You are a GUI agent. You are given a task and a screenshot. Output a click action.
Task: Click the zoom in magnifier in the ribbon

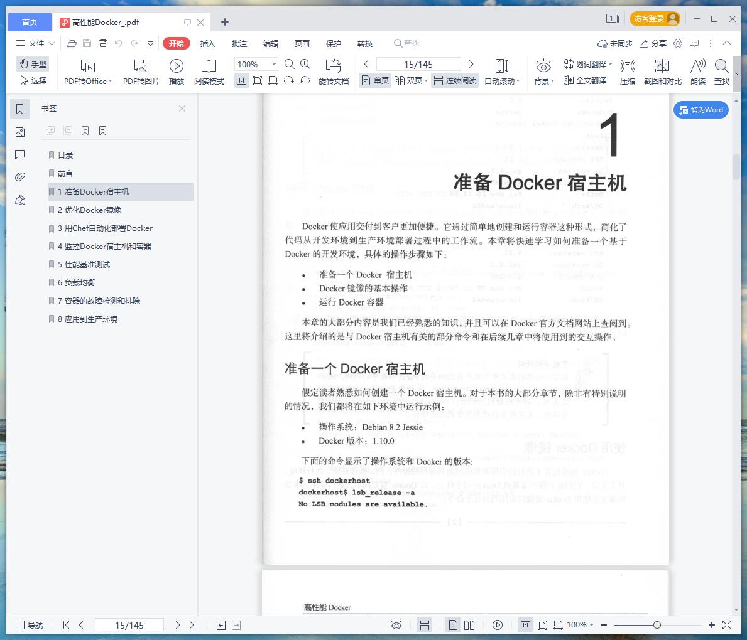point(305,64)
